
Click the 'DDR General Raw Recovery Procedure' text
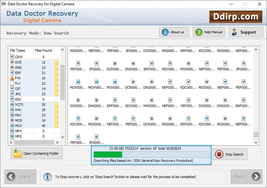[x=163, y=161]
